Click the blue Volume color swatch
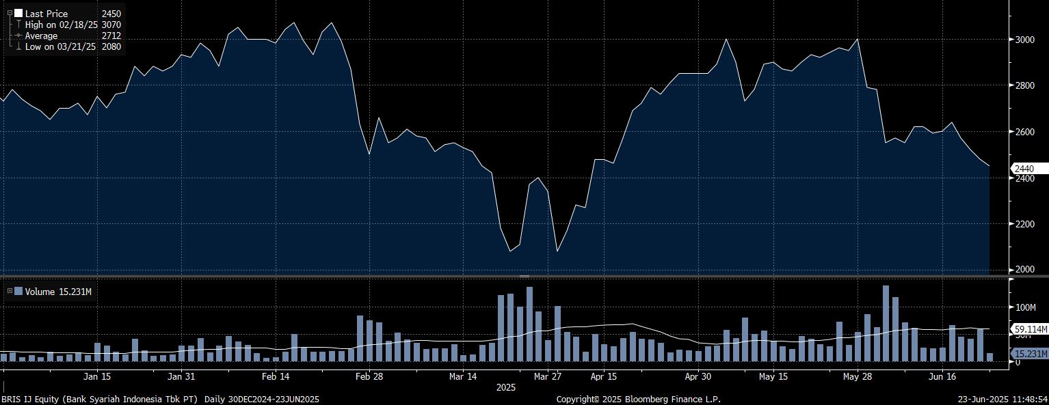The height and width of the screenshot is (405, 1049). [18, 291]
